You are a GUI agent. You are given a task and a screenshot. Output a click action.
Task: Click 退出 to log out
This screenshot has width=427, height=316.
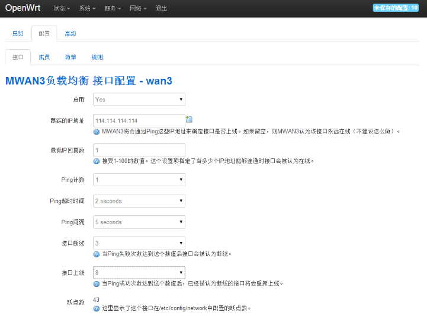pos(161,8)
